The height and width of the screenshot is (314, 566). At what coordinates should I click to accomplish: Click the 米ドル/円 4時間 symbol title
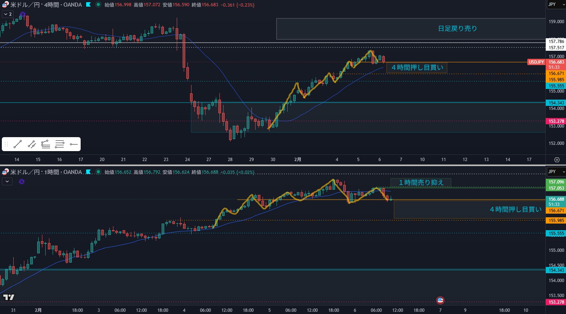point(46,5)
